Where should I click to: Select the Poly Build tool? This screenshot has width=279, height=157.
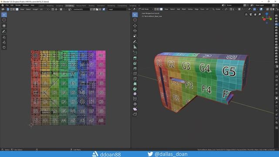click(x=135, y=84)
